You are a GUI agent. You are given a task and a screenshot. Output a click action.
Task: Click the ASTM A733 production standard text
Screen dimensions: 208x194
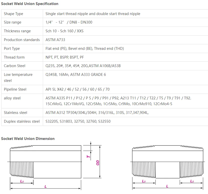click(x=55, y=40)
